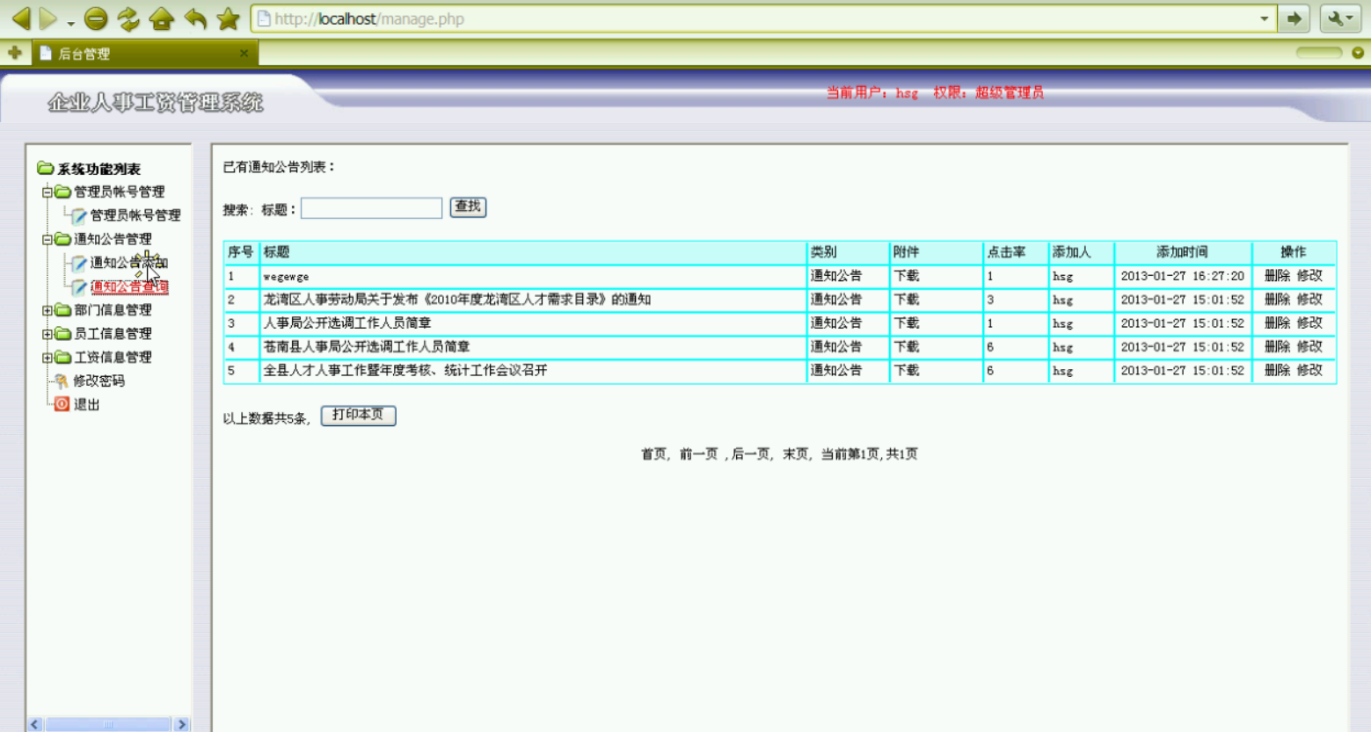Open the browser wrench tools menu
The image size is (1371, 732).
coord(1339,18)
